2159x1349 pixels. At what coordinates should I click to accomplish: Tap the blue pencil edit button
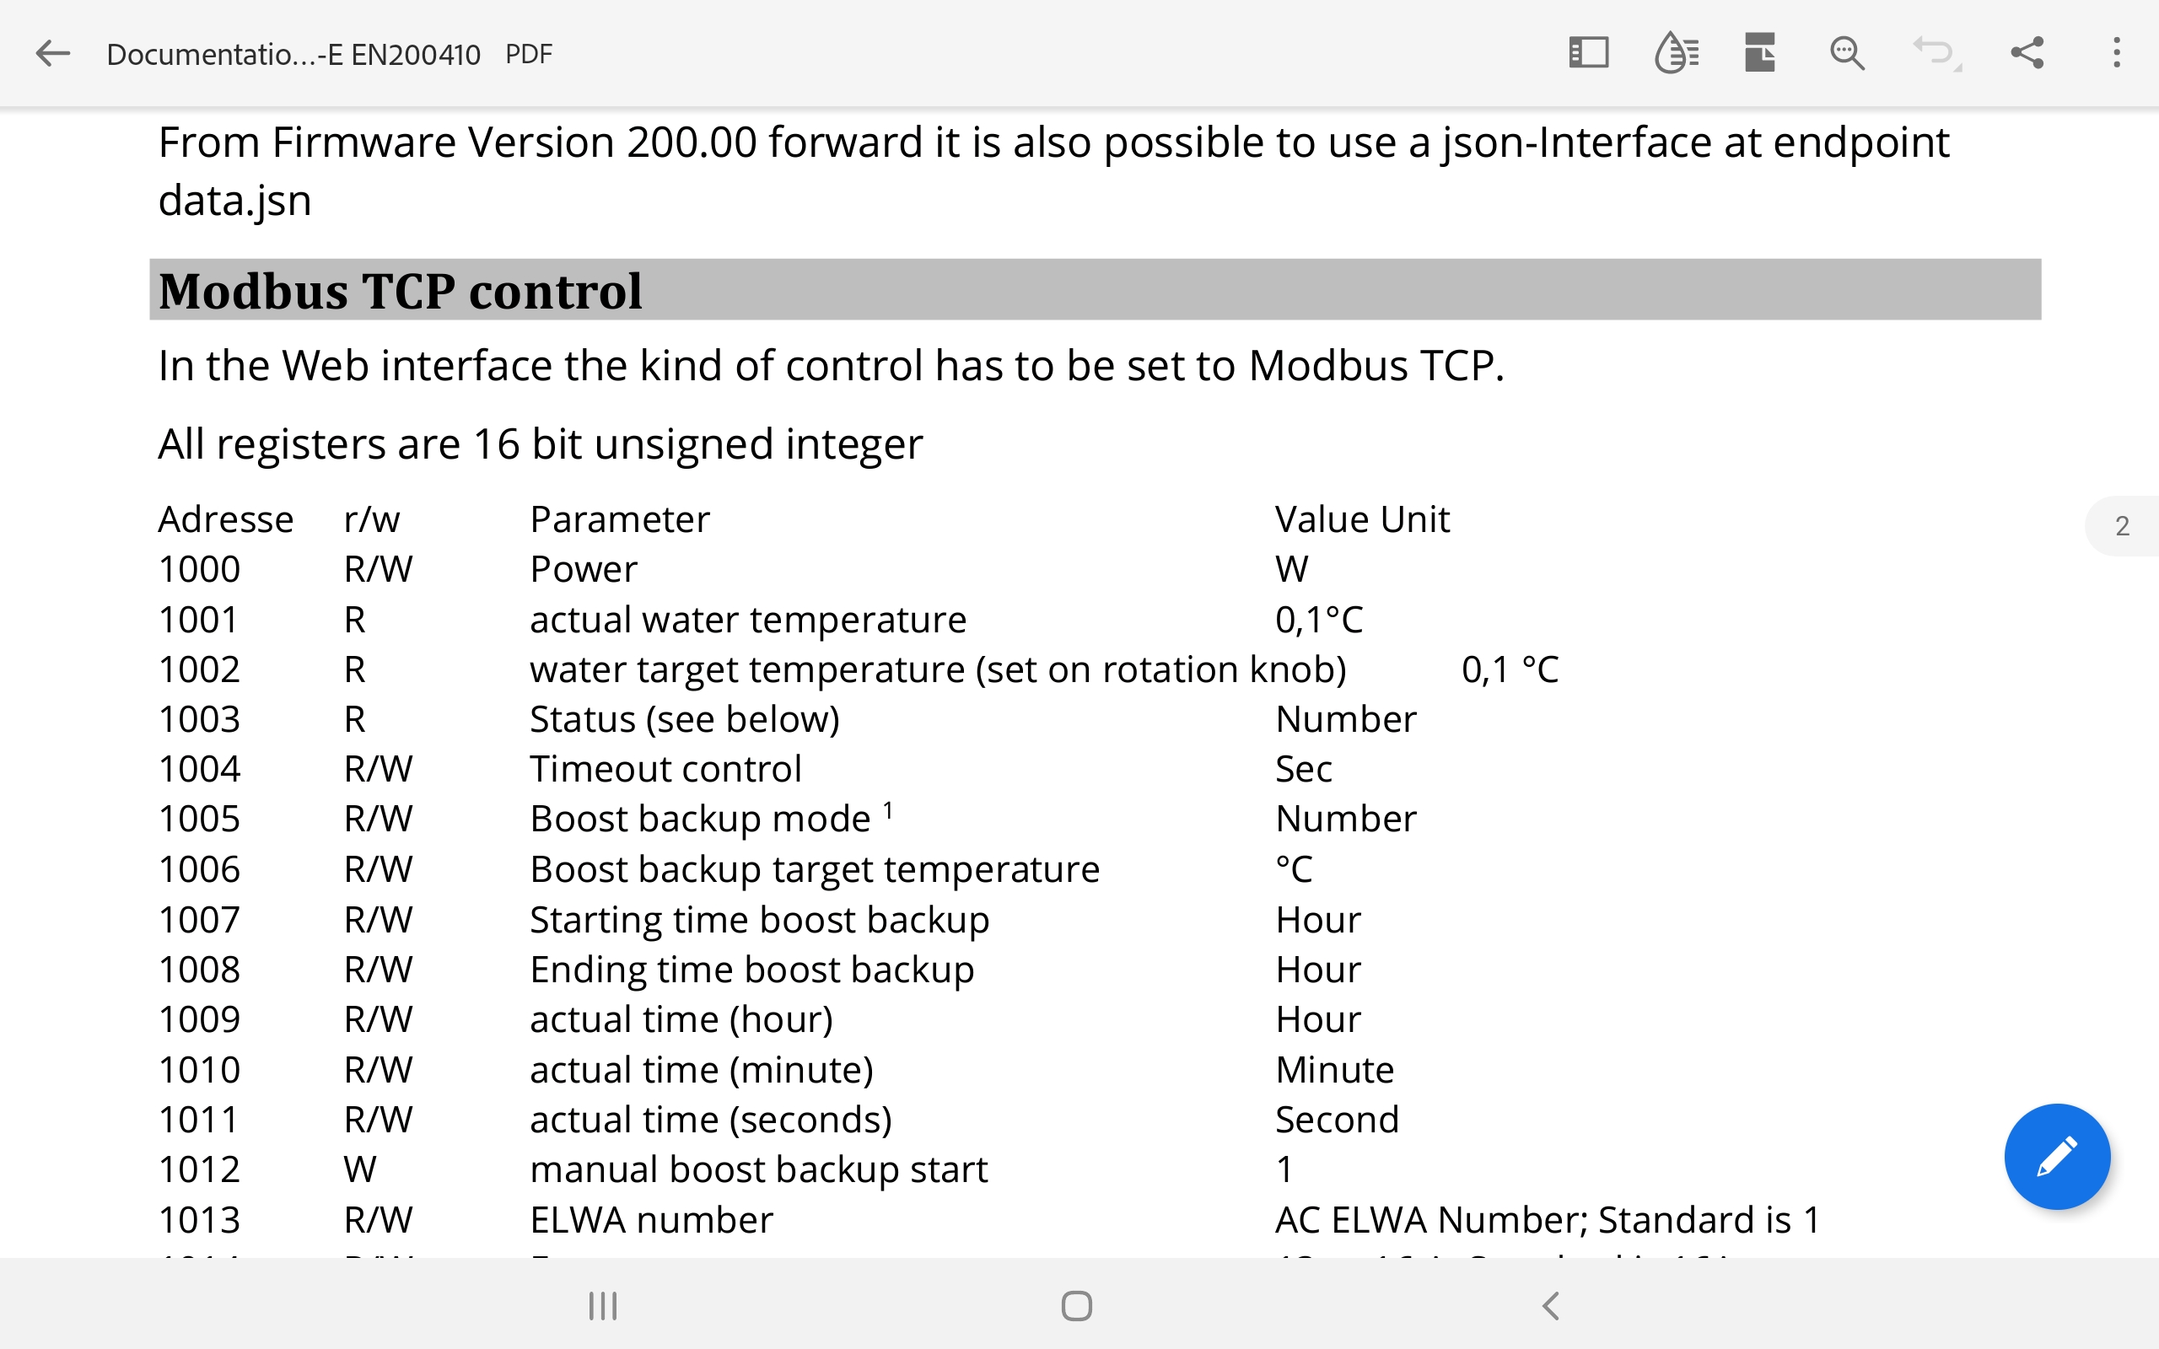click(2056, 1156)
